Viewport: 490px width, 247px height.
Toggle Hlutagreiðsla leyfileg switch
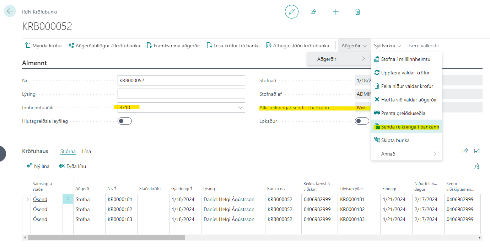pos(125,121)
